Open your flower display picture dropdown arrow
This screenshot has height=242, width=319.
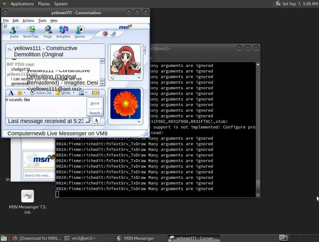point(139,122)
